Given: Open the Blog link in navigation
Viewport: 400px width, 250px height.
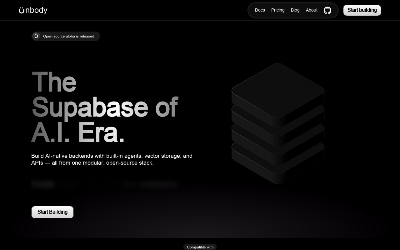Looking at the screenshot, I should click(x=295, y=10).
